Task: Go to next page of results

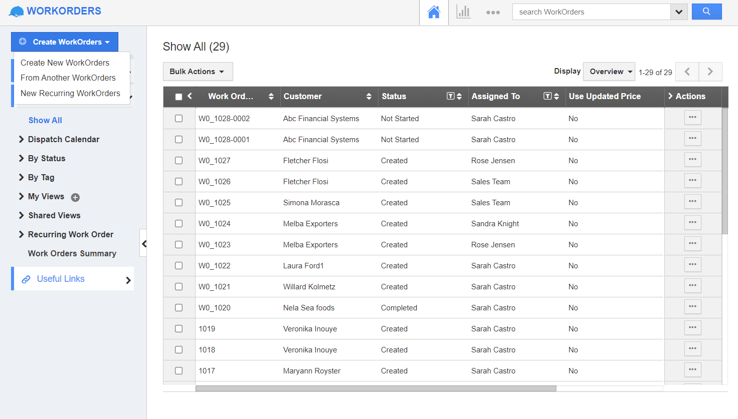Action: (x=710, y=72)
